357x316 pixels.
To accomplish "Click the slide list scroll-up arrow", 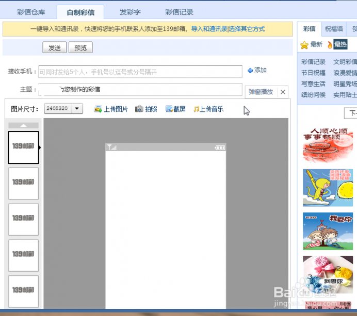I will tap(23, 125).
